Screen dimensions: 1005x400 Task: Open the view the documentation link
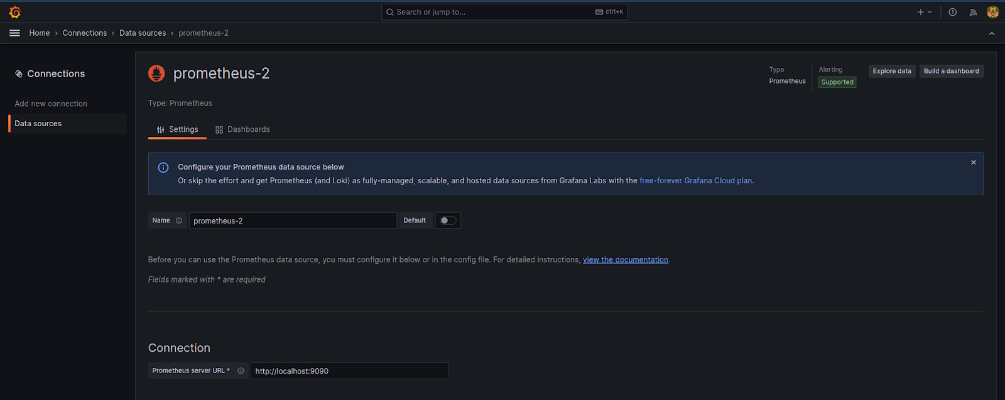click(x=626, y=259)
